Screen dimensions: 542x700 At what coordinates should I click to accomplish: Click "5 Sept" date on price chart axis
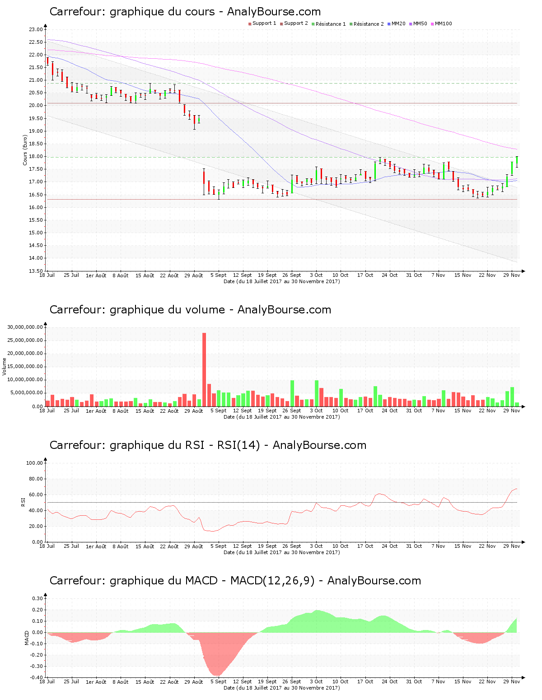coord(219,275)
